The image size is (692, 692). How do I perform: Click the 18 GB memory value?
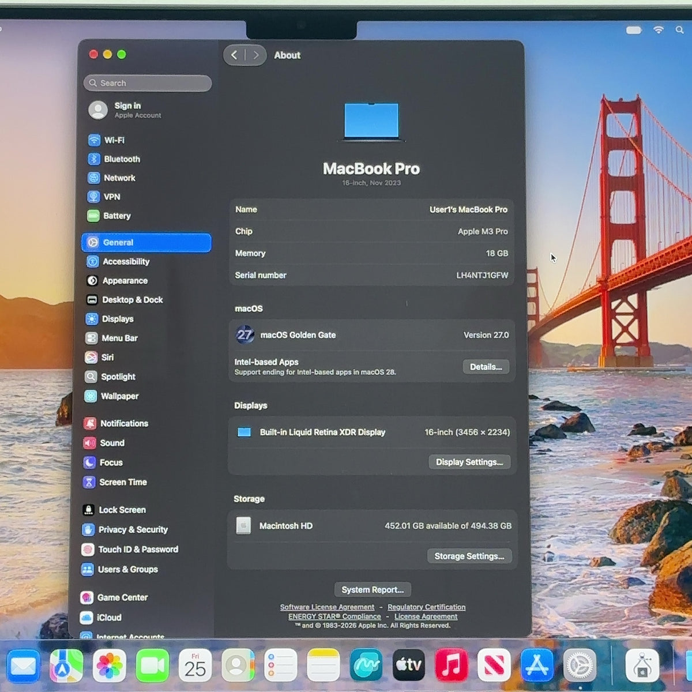tap(497, 253)
